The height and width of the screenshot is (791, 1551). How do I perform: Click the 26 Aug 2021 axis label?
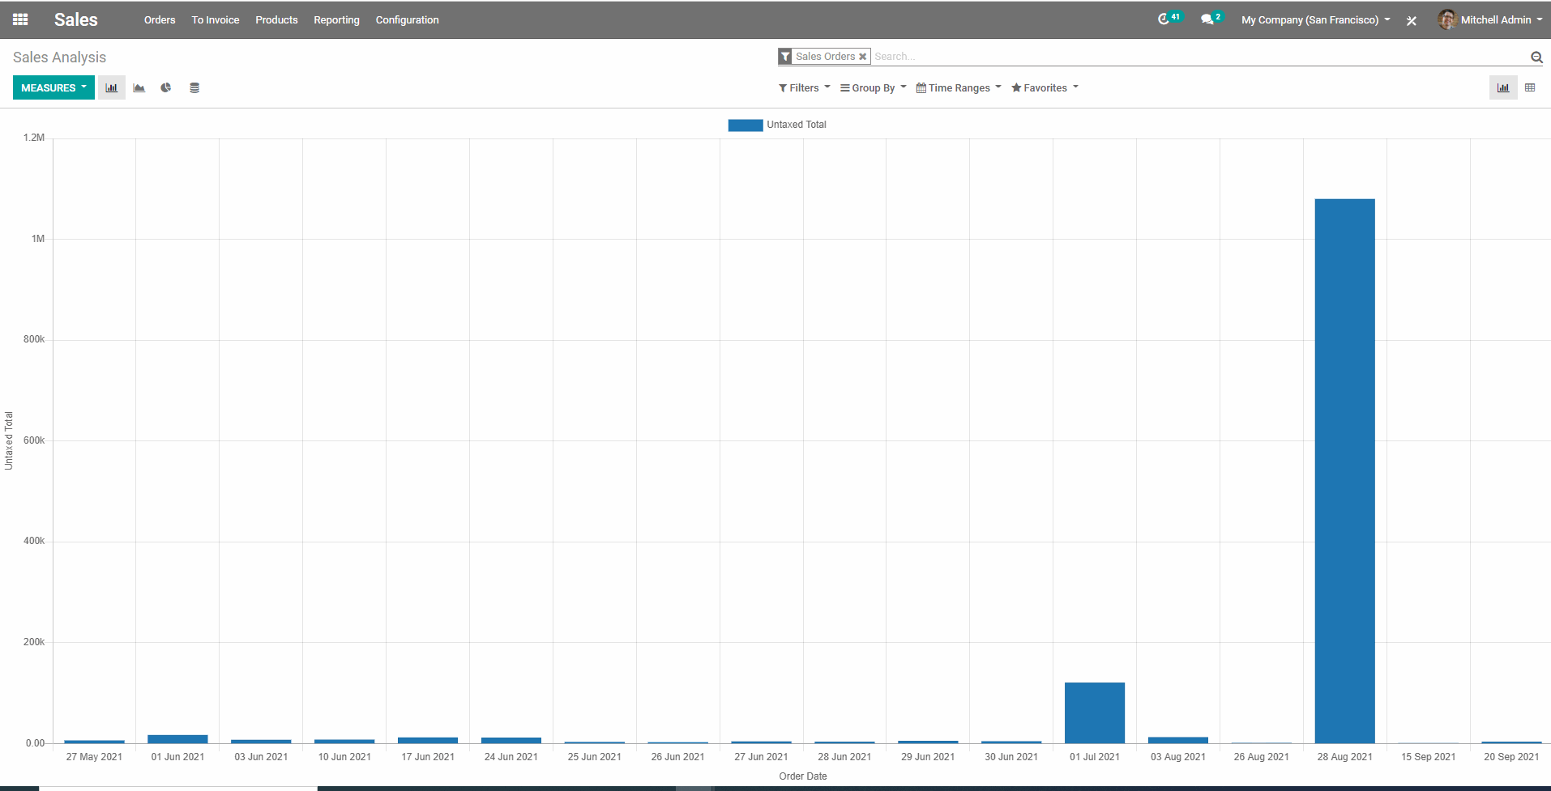(x=1261, y=757)
